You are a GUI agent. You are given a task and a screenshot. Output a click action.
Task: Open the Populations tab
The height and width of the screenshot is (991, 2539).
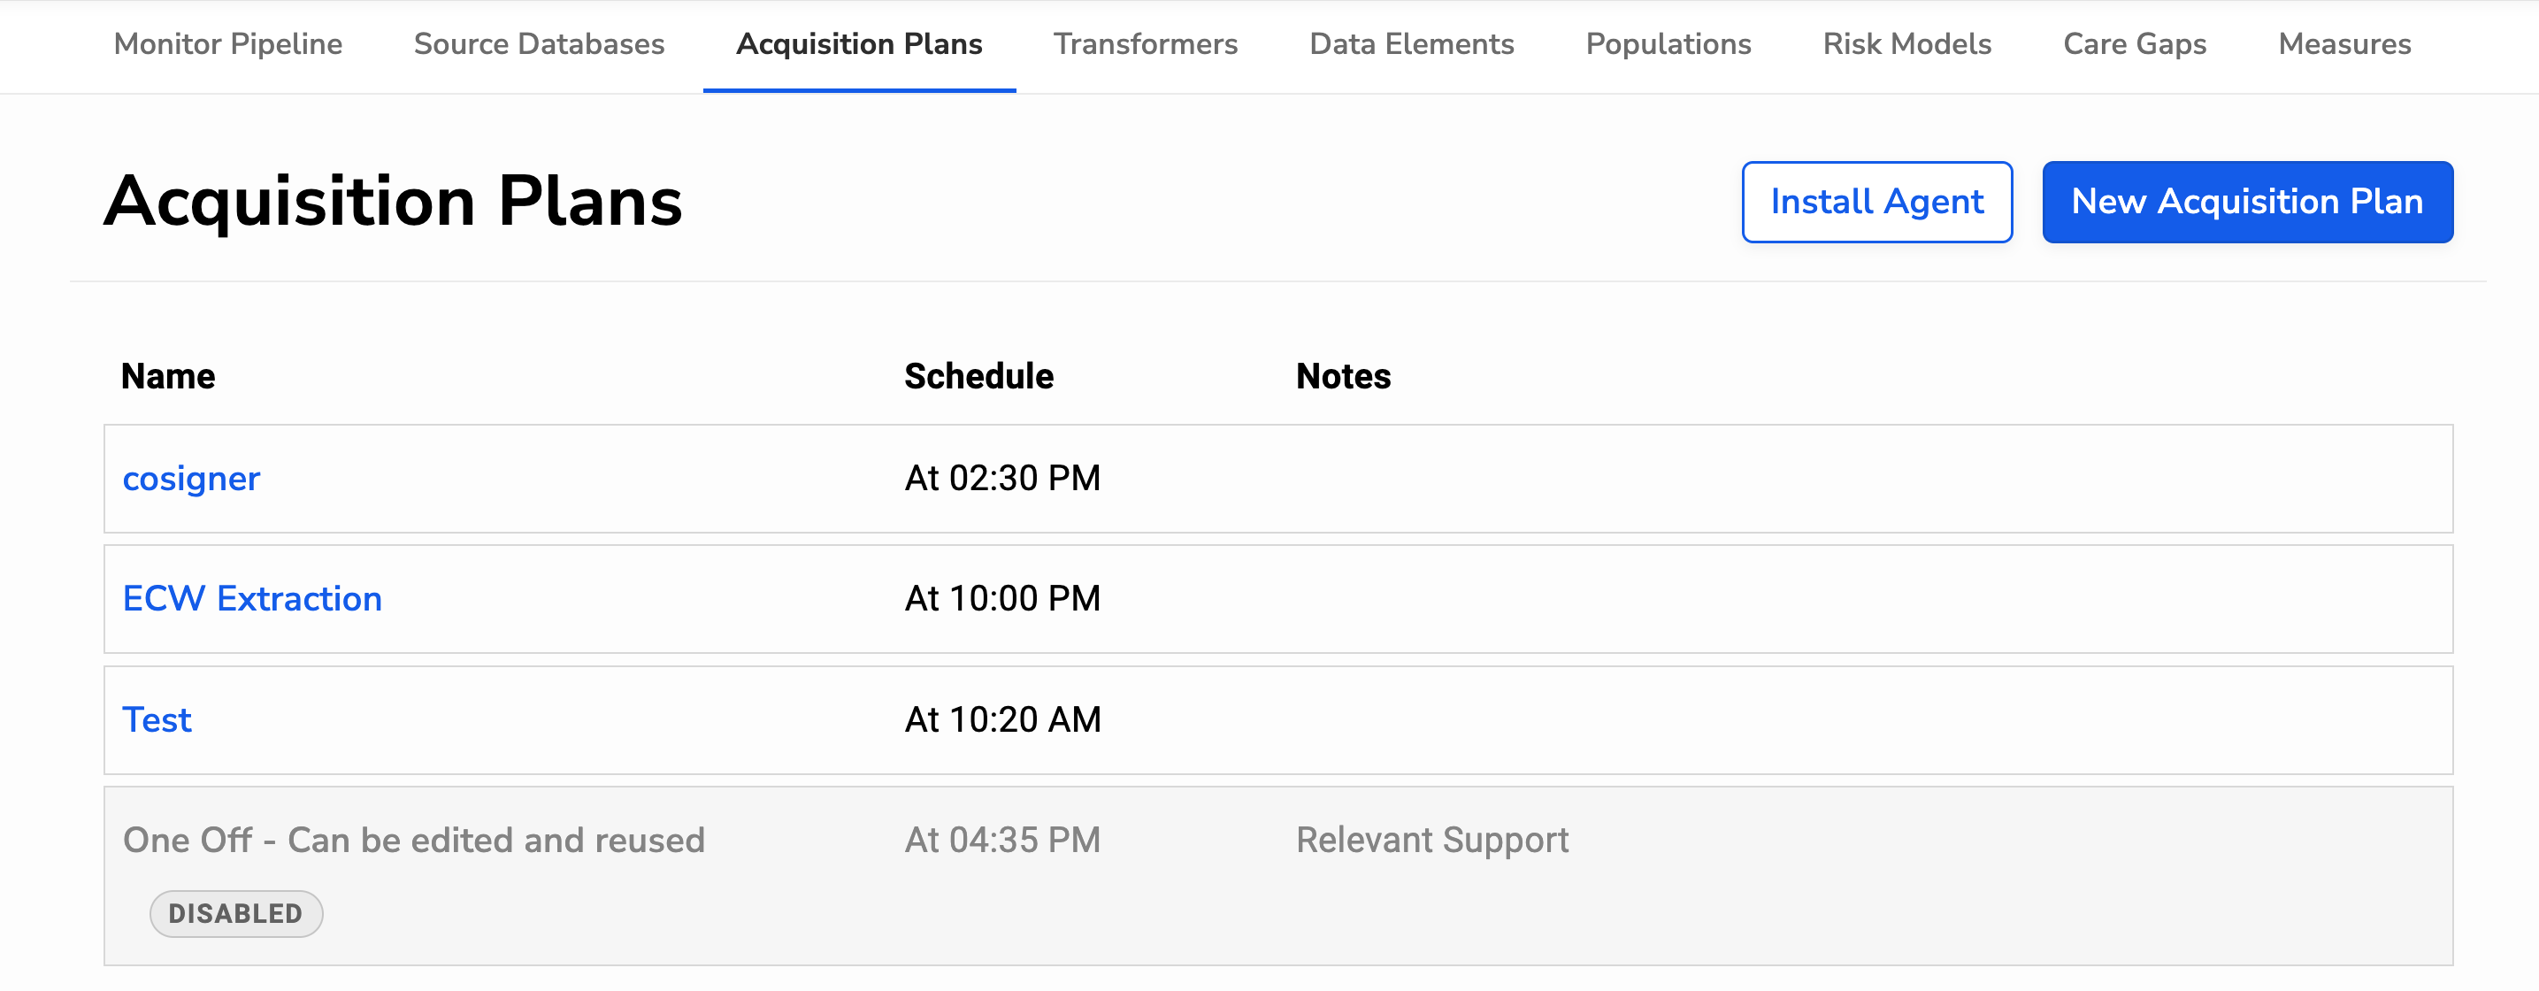click(1668, 43)
